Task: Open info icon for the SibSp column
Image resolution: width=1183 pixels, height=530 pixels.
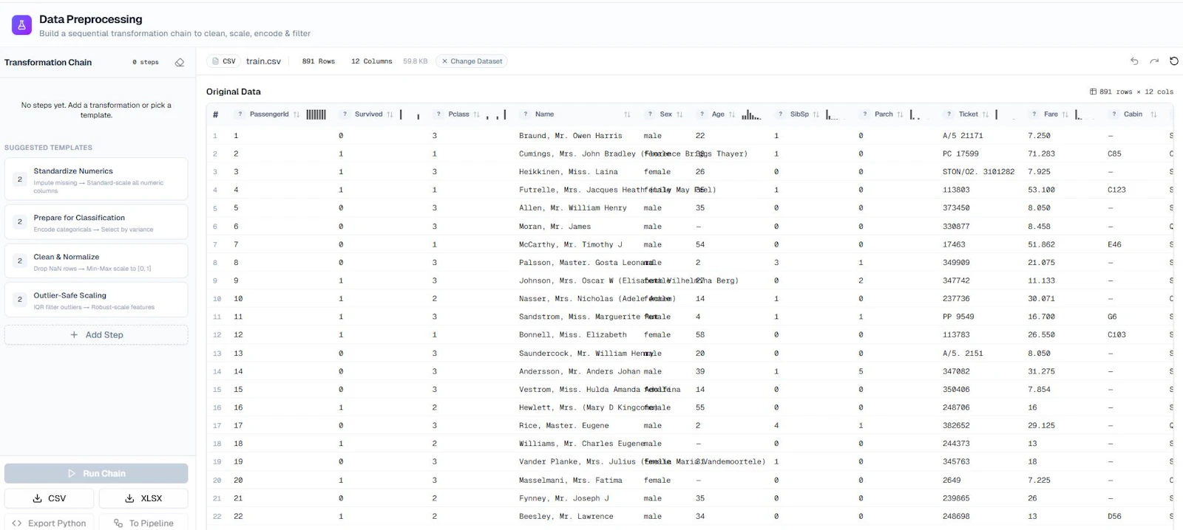Action: point(780,114)
